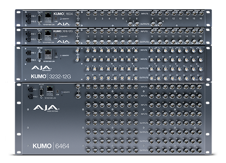Click the USB port on the KUMO 6464
The image size is (226, 163).
[58, 91]
